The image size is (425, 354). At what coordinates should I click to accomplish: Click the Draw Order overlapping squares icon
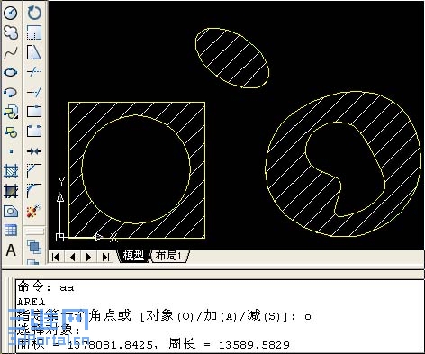(34, 248)
